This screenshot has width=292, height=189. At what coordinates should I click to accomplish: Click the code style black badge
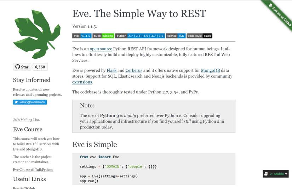pos(200,36)
